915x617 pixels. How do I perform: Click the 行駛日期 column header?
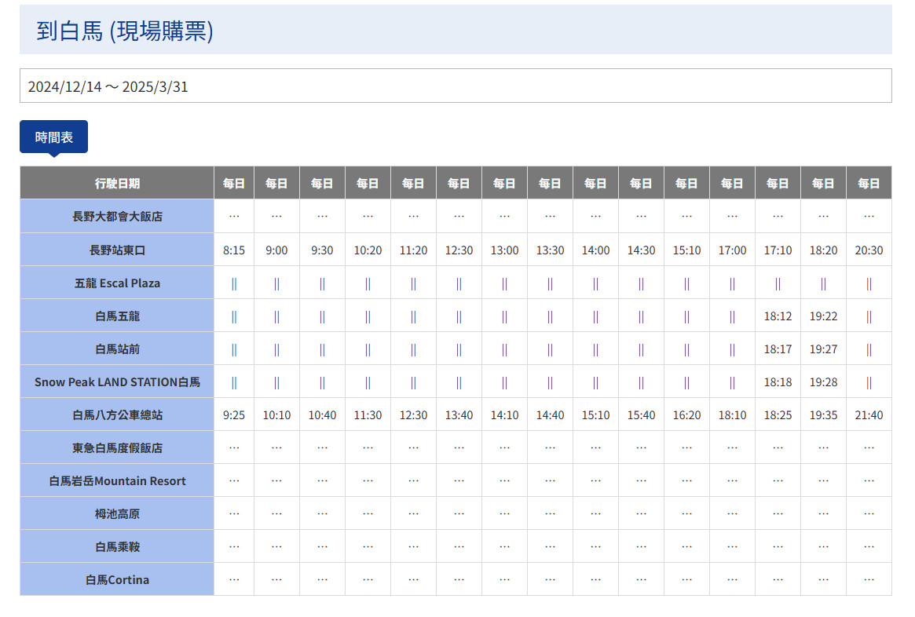[117, 183]
